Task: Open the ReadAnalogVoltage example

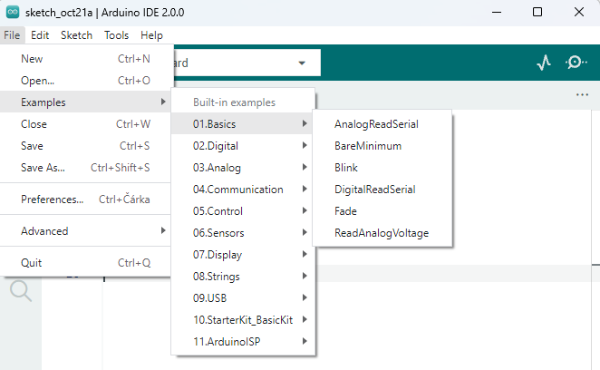Action: coord(382,233)
